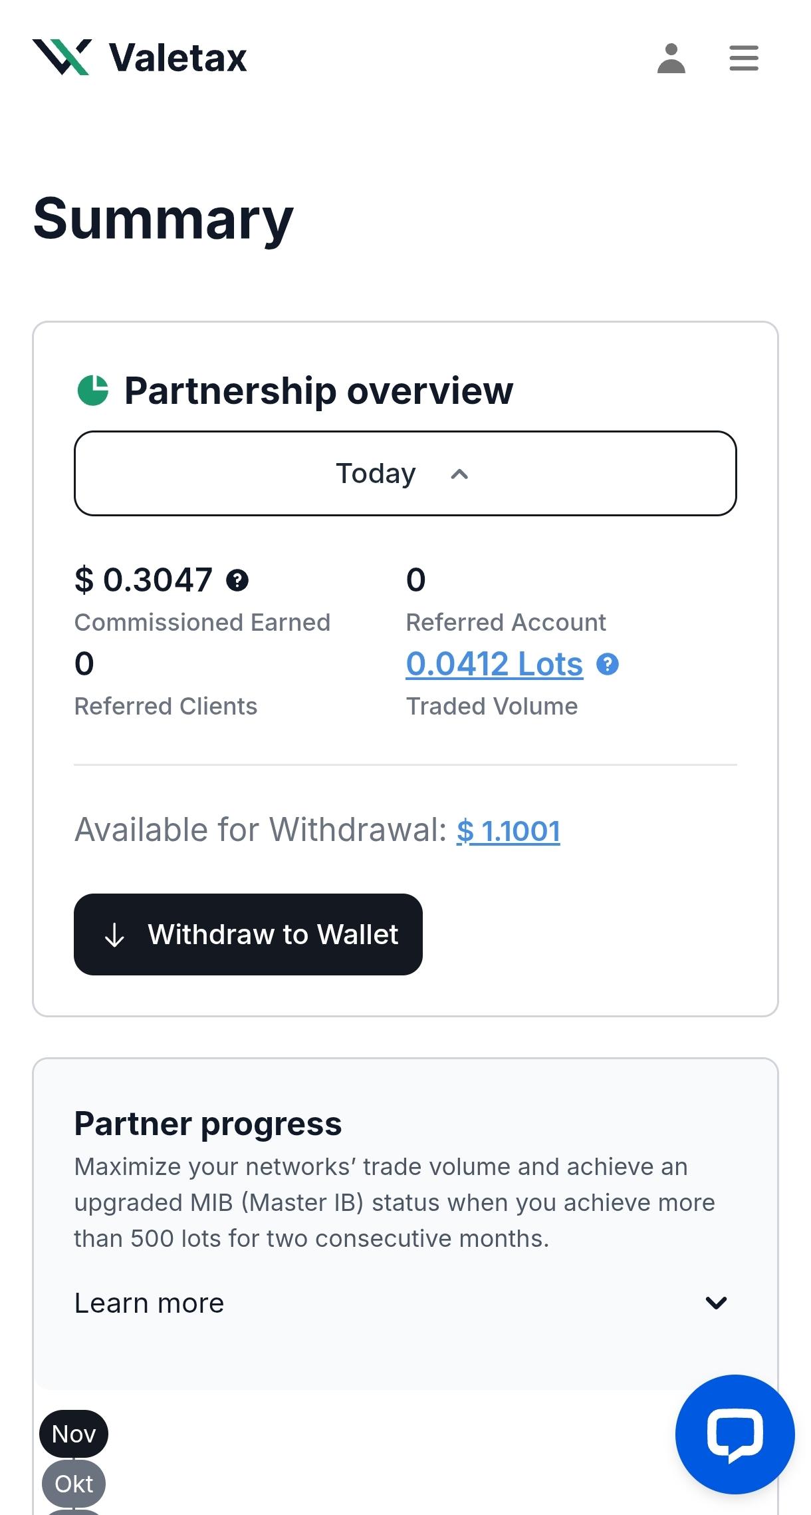Open the live chat bubble
Screen dimensions: 811x1515
pos(735,1434)
